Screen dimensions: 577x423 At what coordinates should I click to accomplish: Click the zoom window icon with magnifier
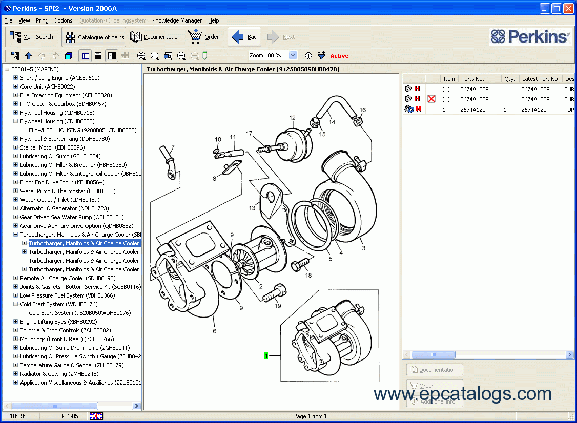[168, 55]
